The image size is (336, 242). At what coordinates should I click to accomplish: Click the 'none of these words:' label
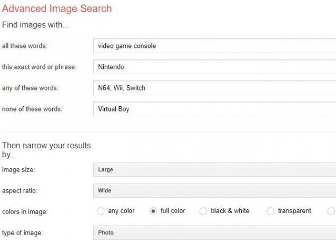coord(32,109)
